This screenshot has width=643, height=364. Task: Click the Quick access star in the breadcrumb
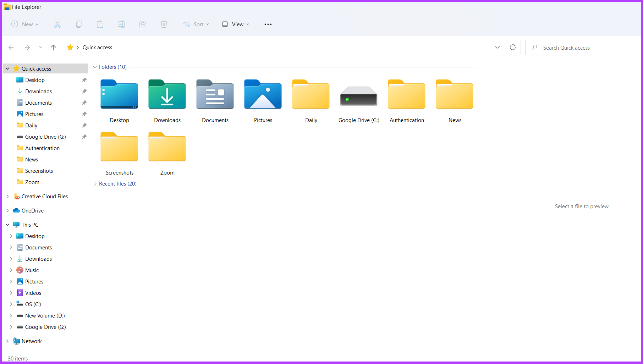[70, 47]
